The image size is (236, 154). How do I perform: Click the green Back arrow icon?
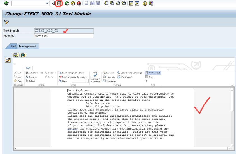(x=67, y=3)
